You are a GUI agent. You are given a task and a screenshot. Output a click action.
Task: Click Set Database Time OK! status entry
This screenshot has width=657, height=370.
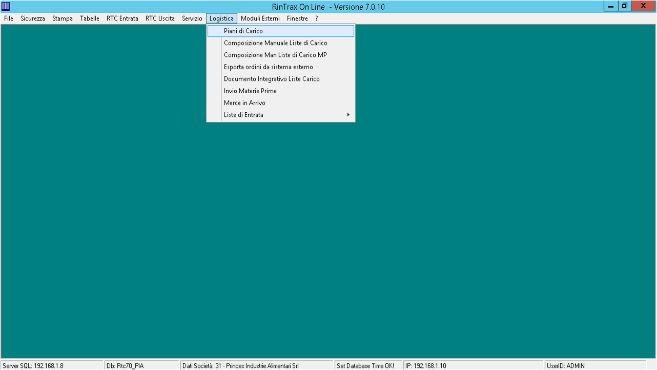pos(368,366)
